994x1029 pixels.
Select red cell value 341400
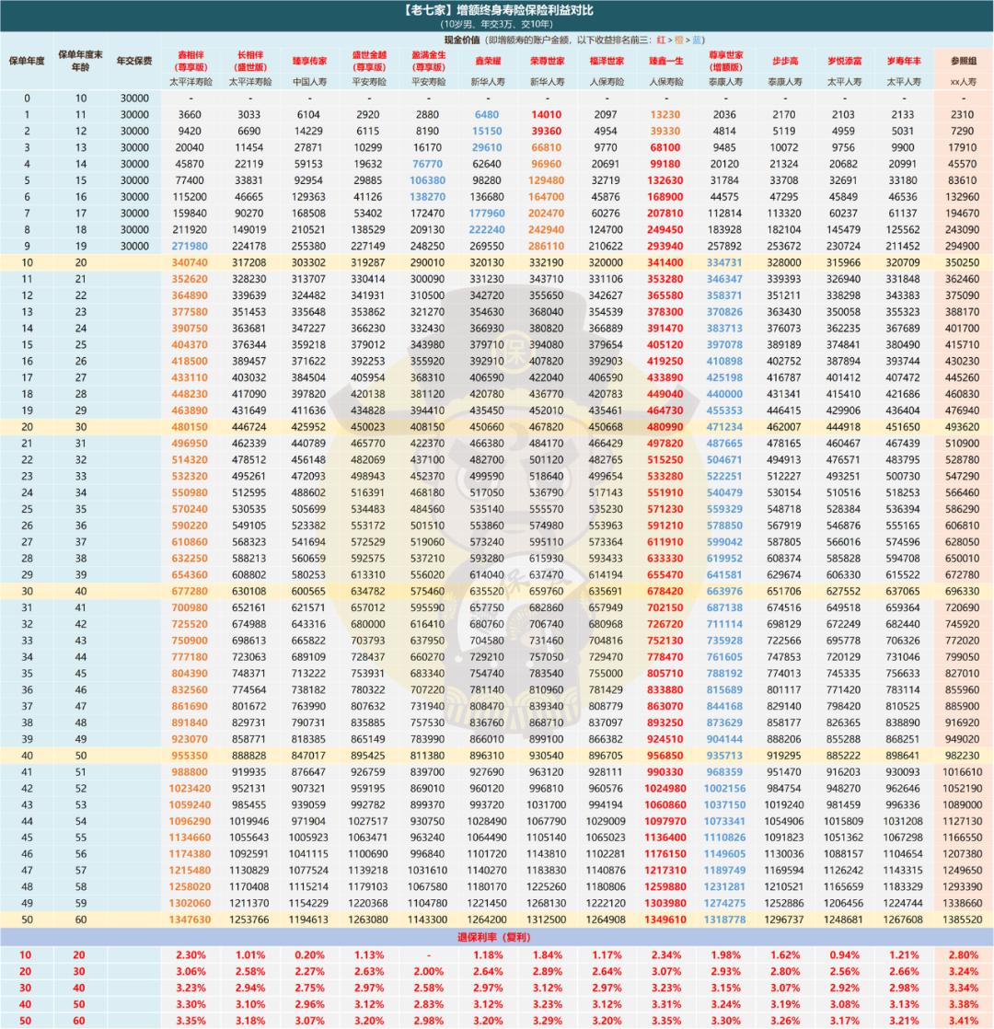pos(665,262)
